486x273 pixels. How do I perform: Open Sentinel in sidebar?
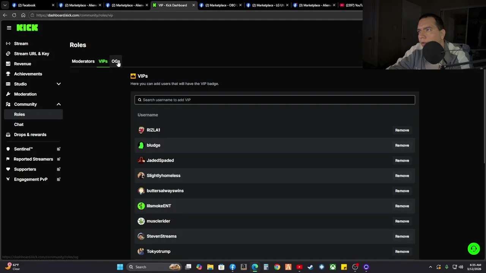tap(23, 149)
